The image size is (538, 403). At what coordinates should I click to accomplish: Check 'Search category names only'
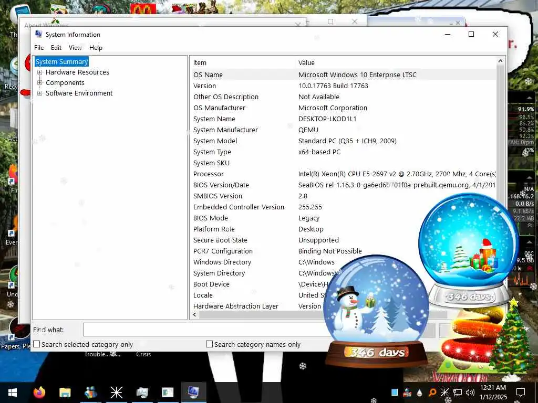[209, 344]
